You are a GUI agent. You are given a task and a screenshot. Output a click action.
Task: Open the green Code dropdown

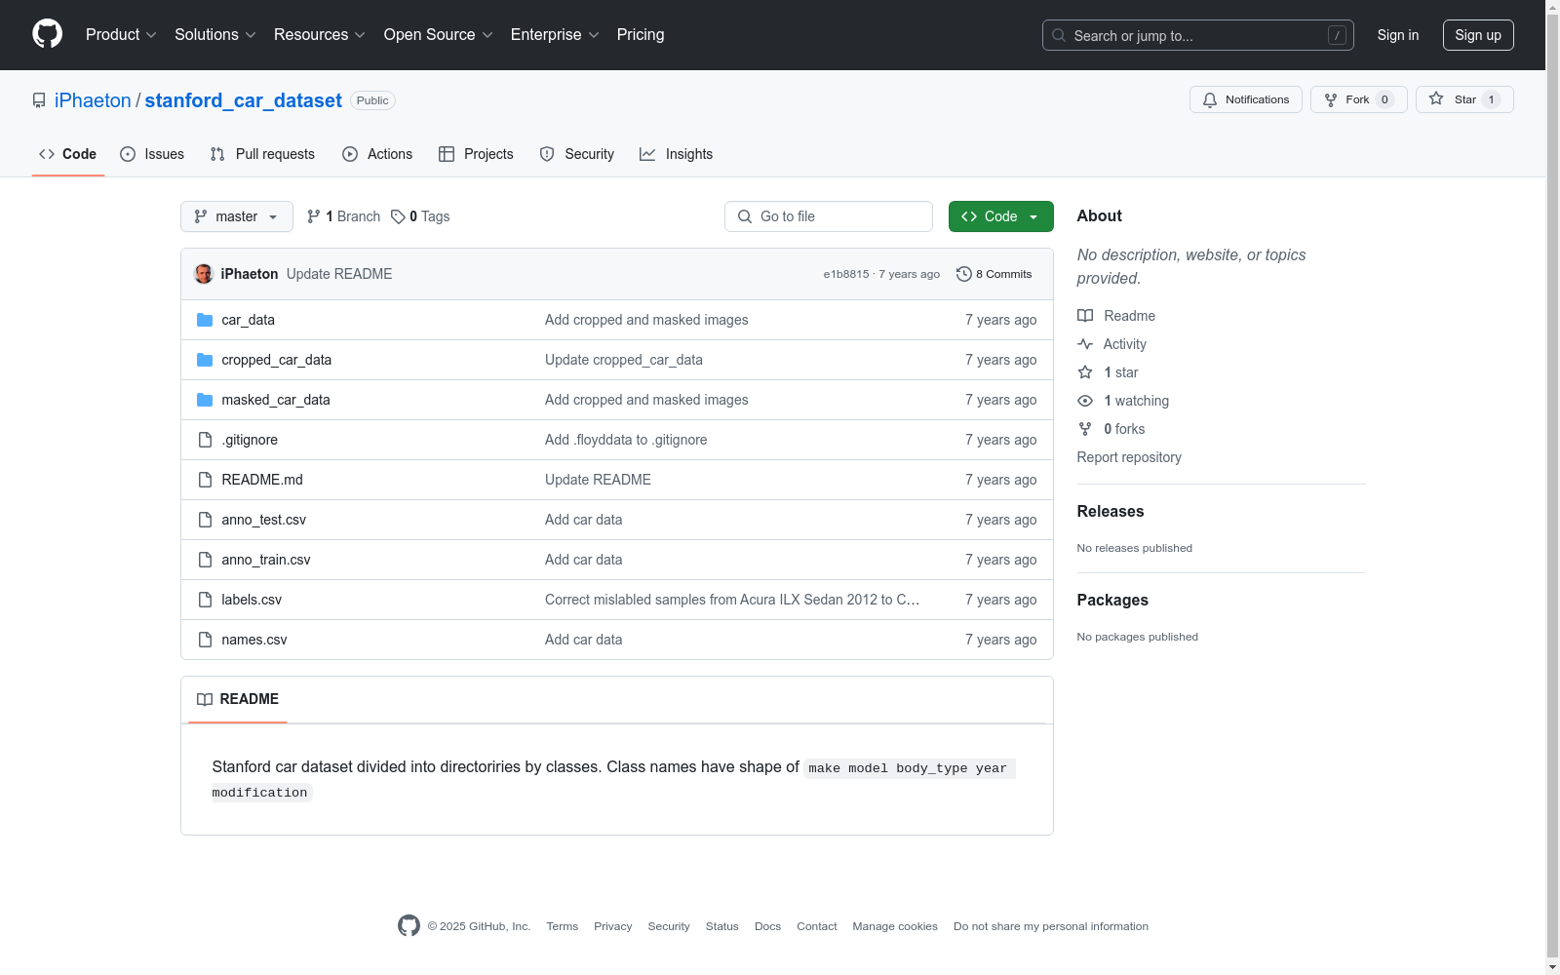point(1001,216)
